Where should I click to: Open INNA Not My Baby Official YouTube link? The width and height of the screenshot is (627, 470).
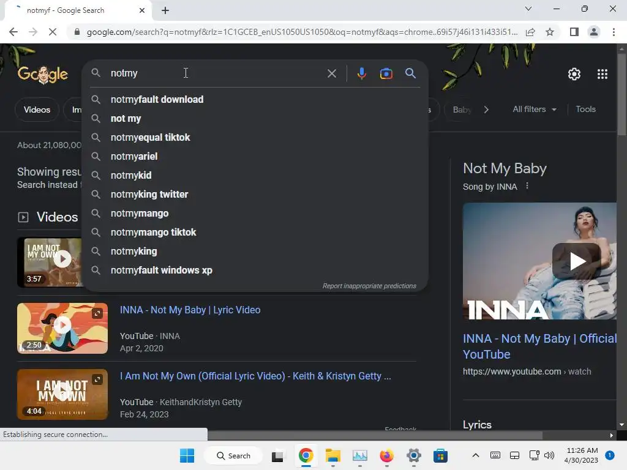tap(539, 346)
